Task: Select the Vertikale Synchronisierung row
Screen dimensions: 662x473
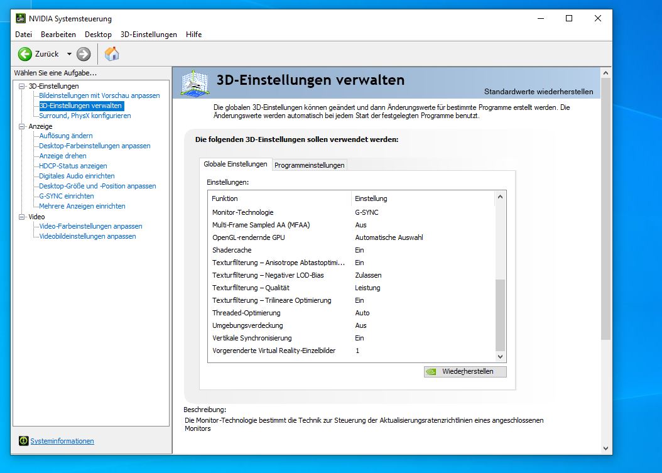Action: [x=351, y=338]
